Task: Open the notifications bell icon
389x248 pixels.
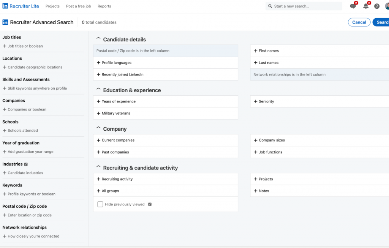Action: (x=366, y=6)
